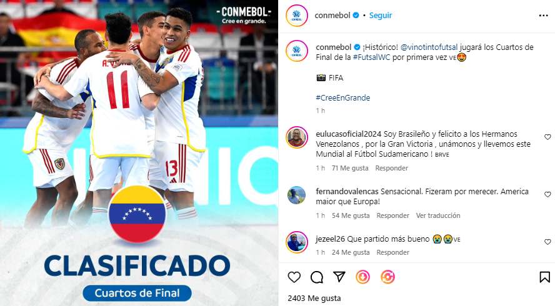Reply to the eulucasoficial2024 comment
The height and width of the screenshot is (306, 555).
click(x=391, y=168)
